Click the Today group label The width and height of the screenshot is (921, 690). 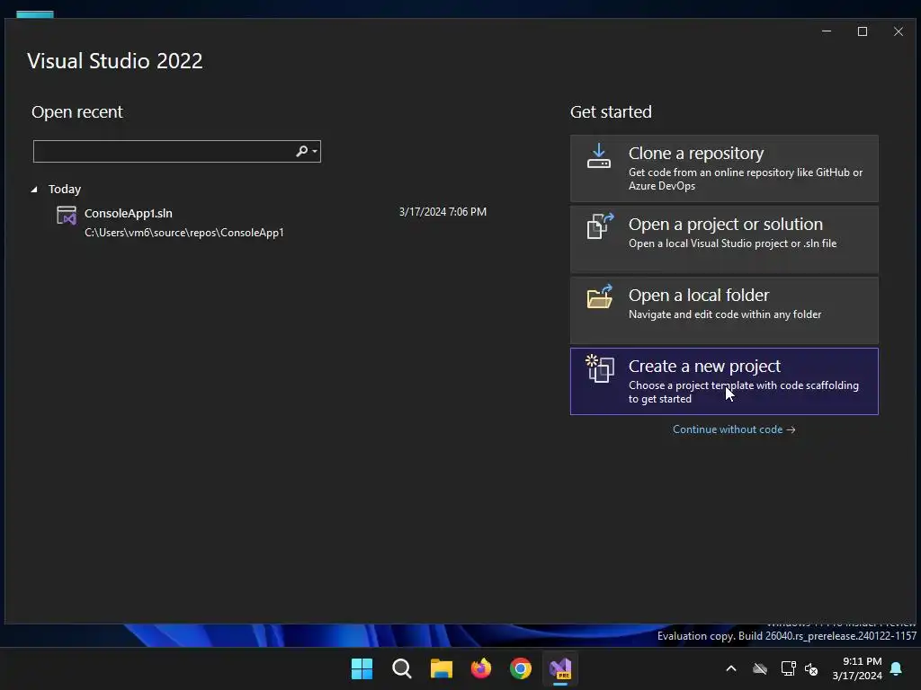click(x=65, y=189)
